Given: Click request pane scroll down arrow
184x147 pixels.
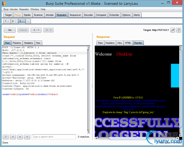Looking at the screenshot, I should click(89, 132).
